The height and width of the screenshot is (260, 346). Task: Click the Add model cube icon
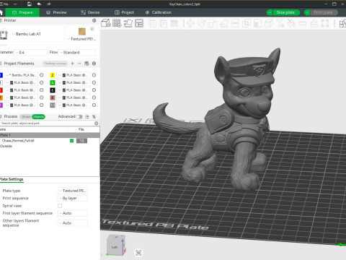106,23
